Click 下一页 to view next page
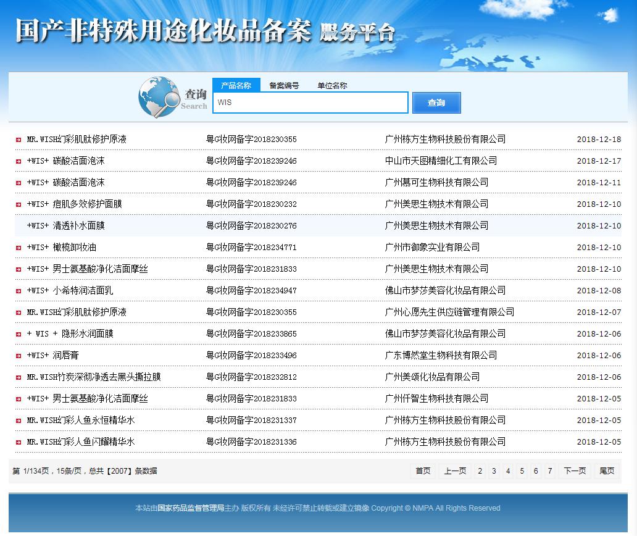The width and height of the screenshot is (637, 536). point(574,471)
